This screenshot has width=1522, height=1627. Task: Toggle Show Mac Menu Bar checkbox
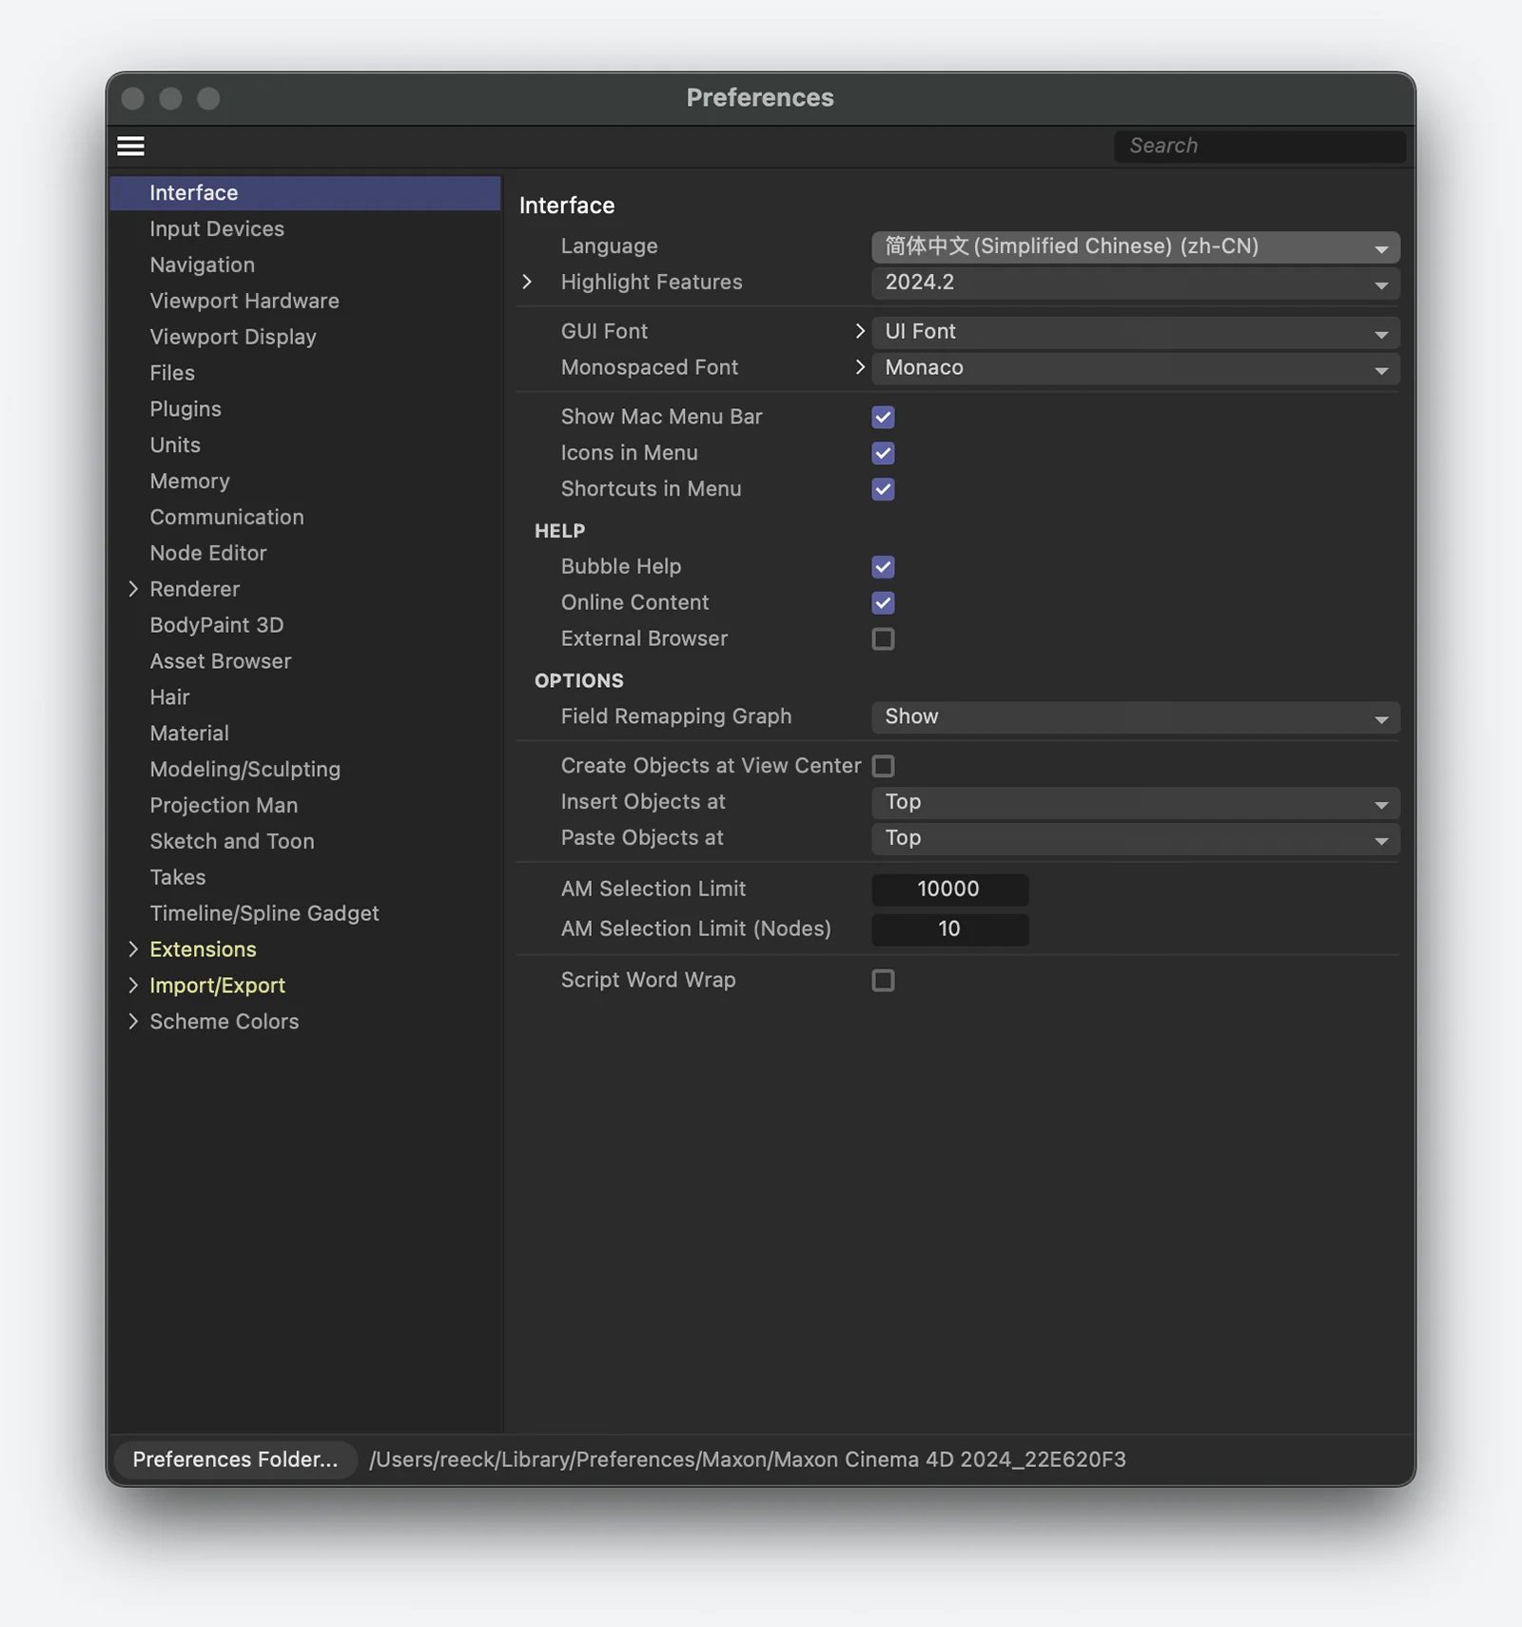tap(883, 417)
